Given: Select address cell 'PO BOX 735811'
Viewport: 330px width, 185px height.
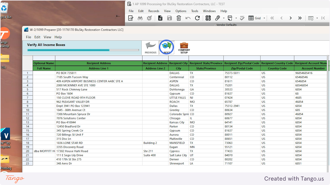Looking at the screenshot, I should point(99,73).
